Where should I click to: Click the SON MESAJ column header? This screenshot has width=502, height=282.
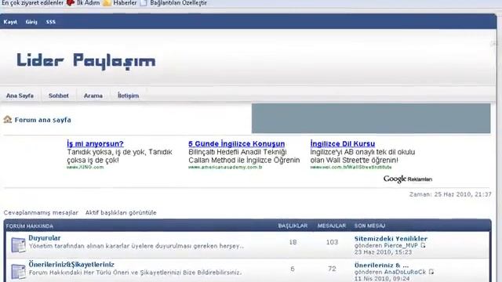point(369,226)
